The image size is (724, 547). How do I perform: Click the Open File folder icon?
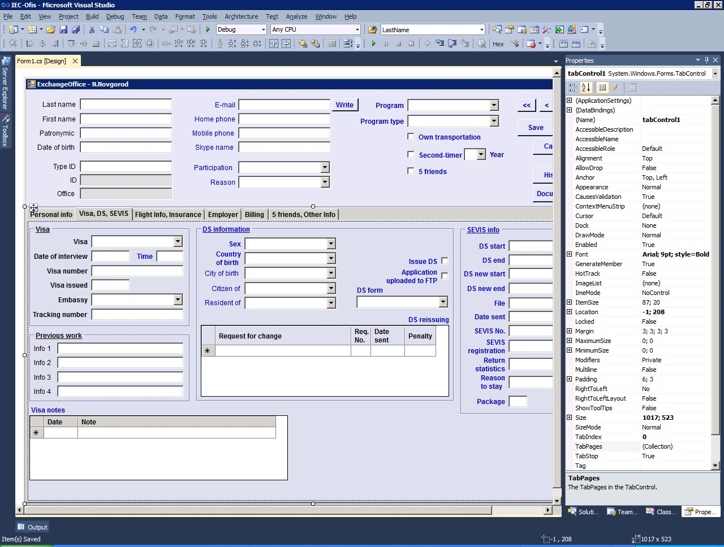point(51,29)
